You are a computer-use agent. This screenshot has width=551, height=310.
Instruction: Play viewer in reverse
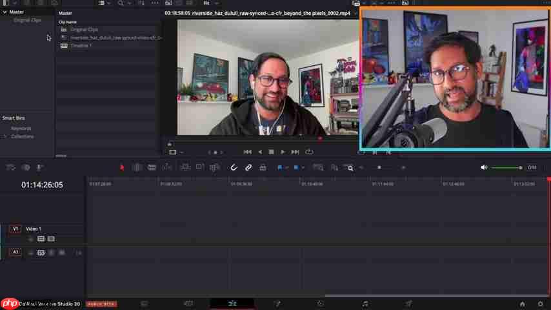[x=260, y=152]
